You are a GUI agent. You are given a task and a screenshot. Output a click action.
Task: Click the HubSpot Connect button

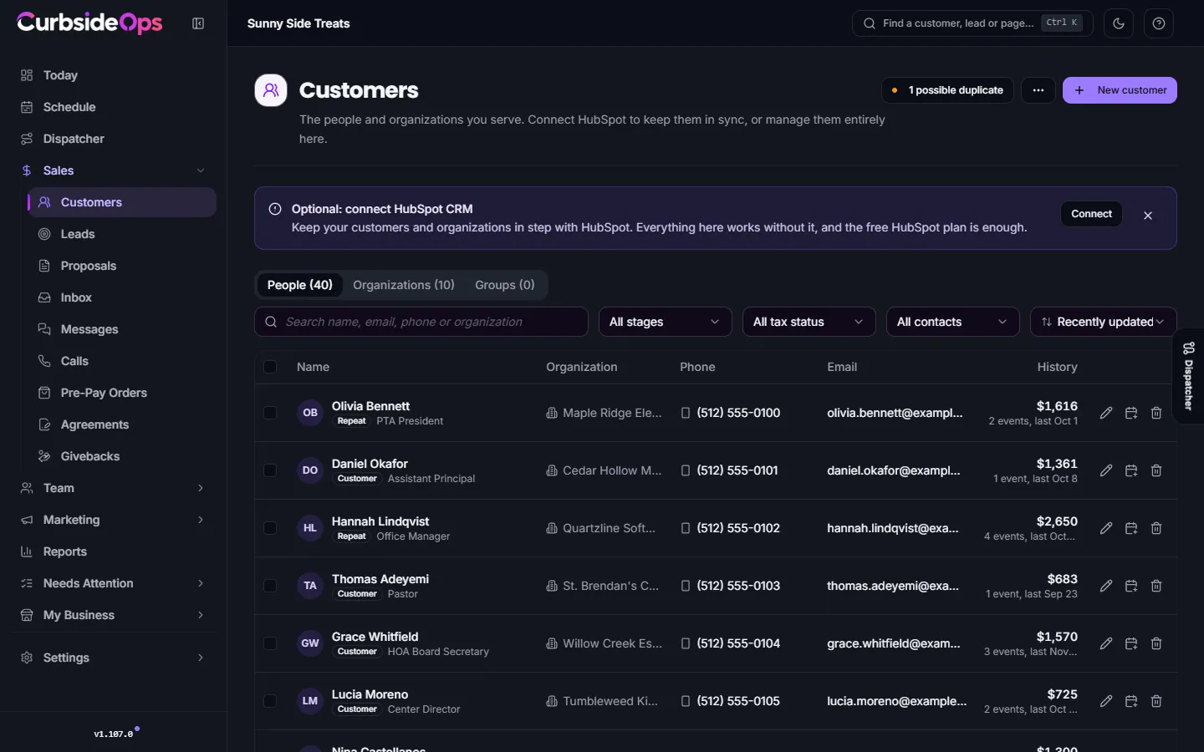tap(1091, 214)
